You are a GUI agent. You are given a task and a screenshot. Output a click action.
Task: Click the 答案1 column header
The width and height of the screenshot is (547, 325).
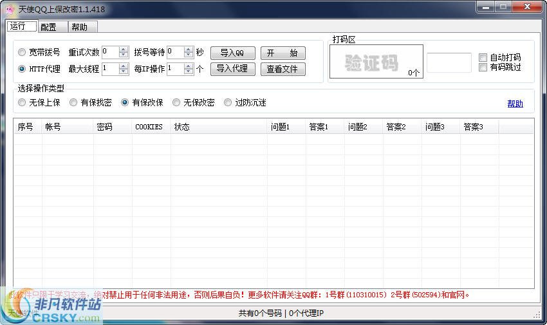(325, 127)
